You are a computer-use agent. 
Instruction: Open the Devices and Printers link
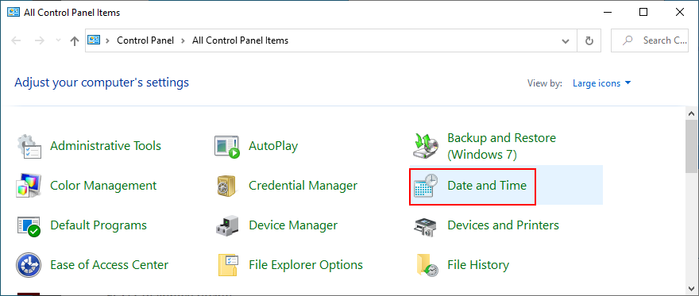click(504, 225)
